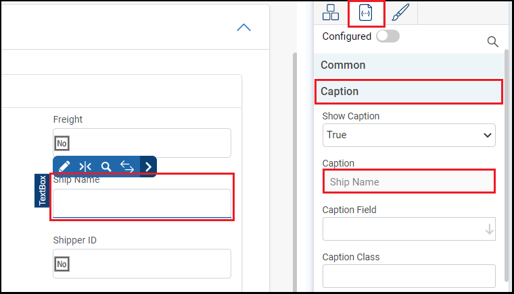The height and width of the screenshot is (294, 514).
Task: Open the Show Caption dropdown
Action: coord(408,135)
